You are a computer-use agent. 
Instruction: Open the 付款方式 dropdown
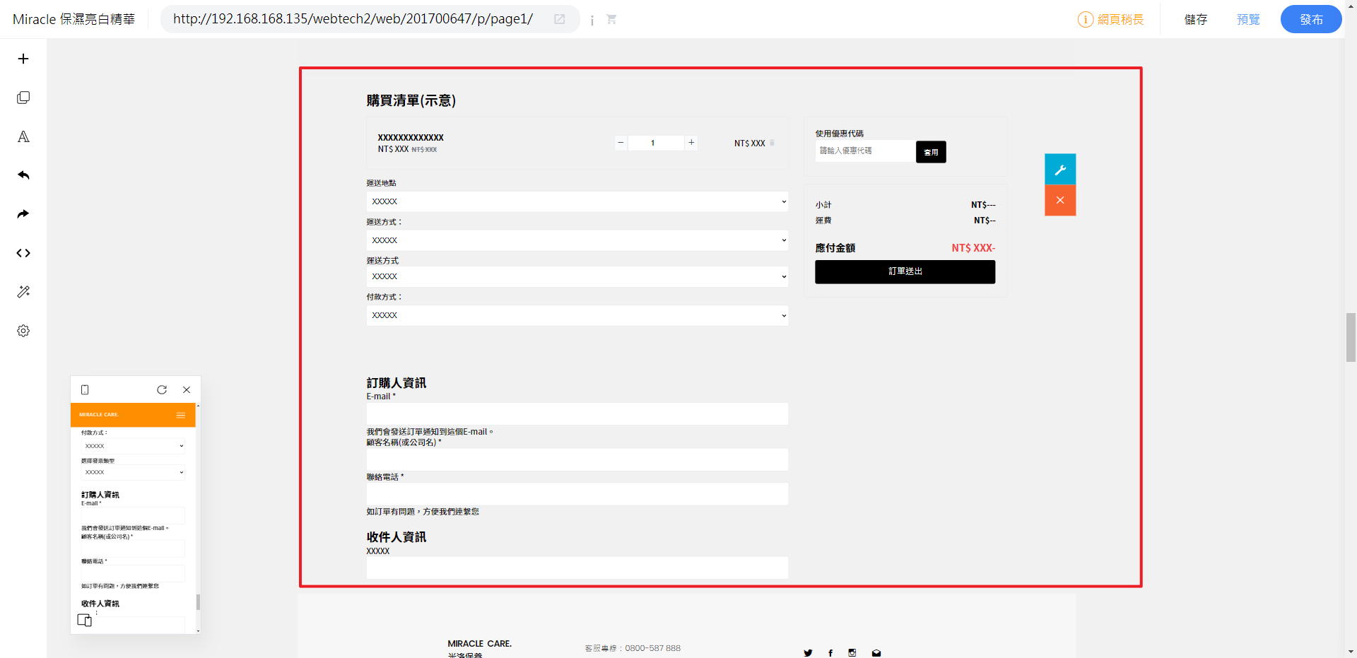click(x=577, y=315)
